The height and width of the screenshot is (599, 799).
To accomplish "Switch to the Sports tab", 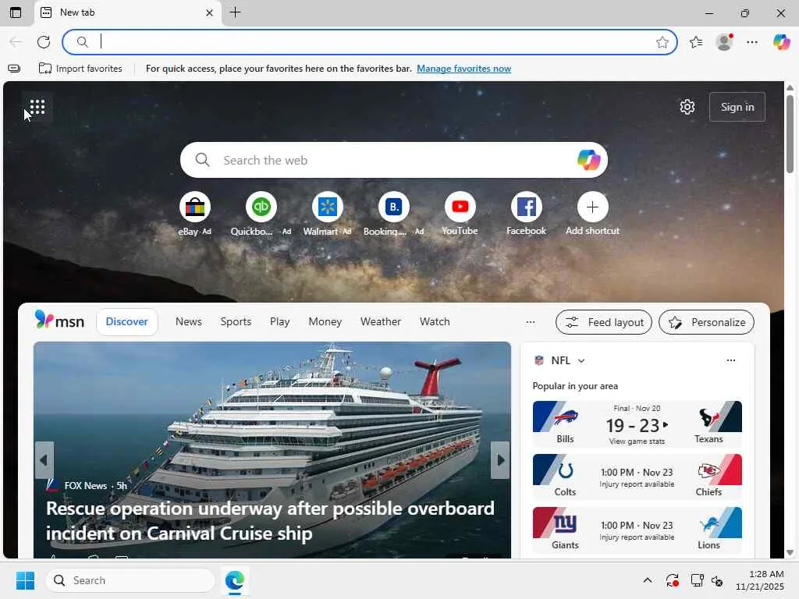I will tap(236, 321).
